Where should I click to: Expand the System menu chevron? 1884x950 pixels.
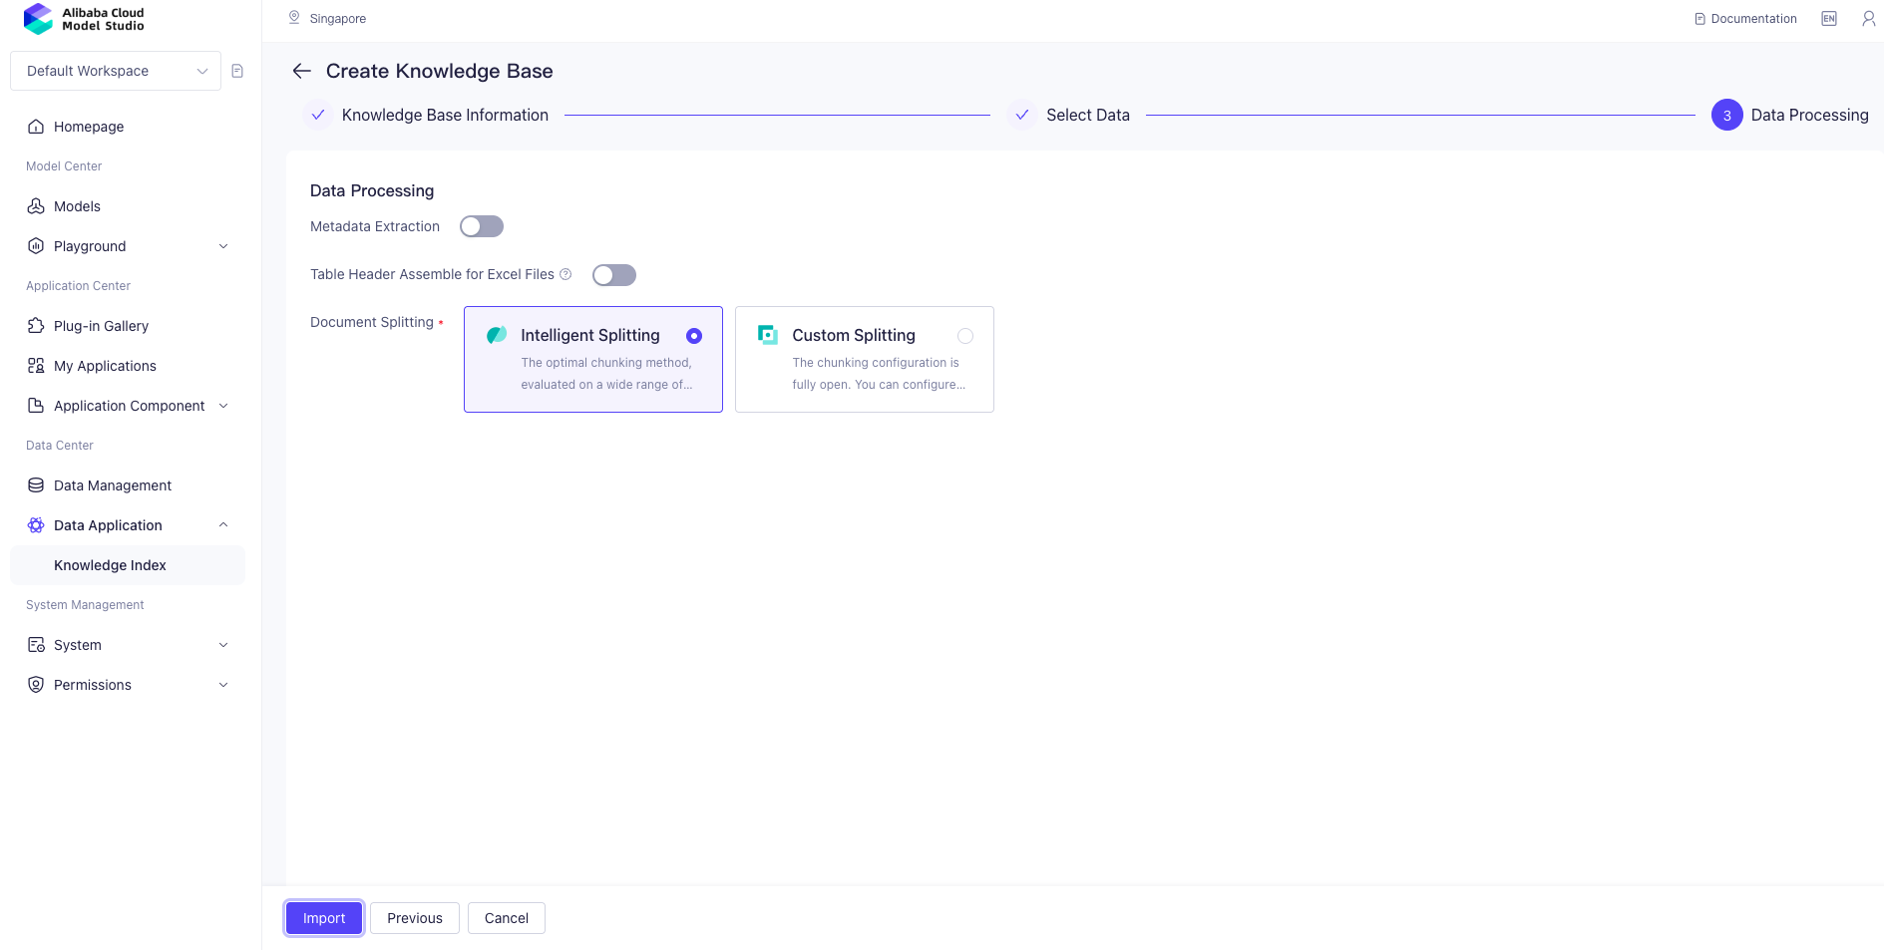223,645
